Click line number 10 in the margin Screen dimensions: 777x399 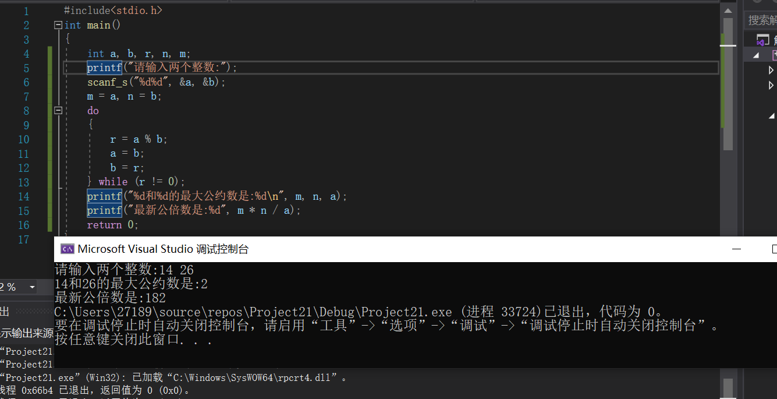coord(23,139)
